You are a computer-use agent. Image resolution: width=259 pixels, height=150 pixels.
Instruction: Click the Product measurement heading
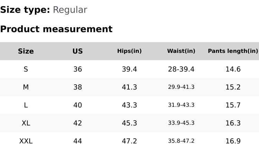56,29
